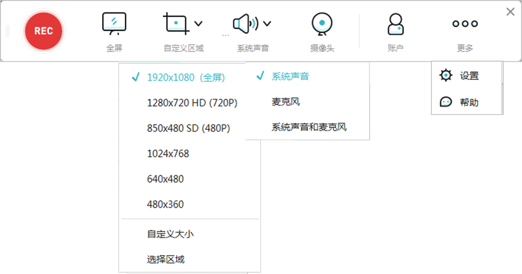
Task: Choose the 480x360 resolution option
Action: [x=166, y=204]
